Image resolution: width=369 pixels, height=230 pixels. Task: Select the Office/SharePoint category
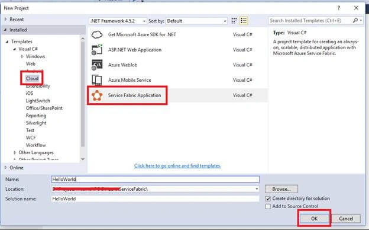[44, 108]
